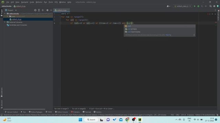This screenshot has height=123, width=220.
Task: Open the Edit menu
Action: [x=12, y=2]
